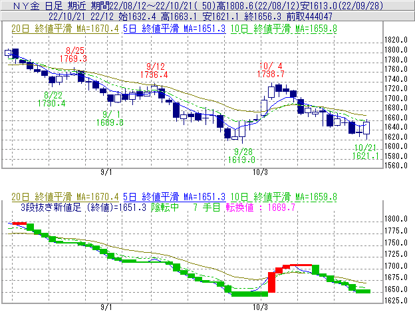
Task: Click the 9/1 1689.8 low label
Action: pos(110,118)
